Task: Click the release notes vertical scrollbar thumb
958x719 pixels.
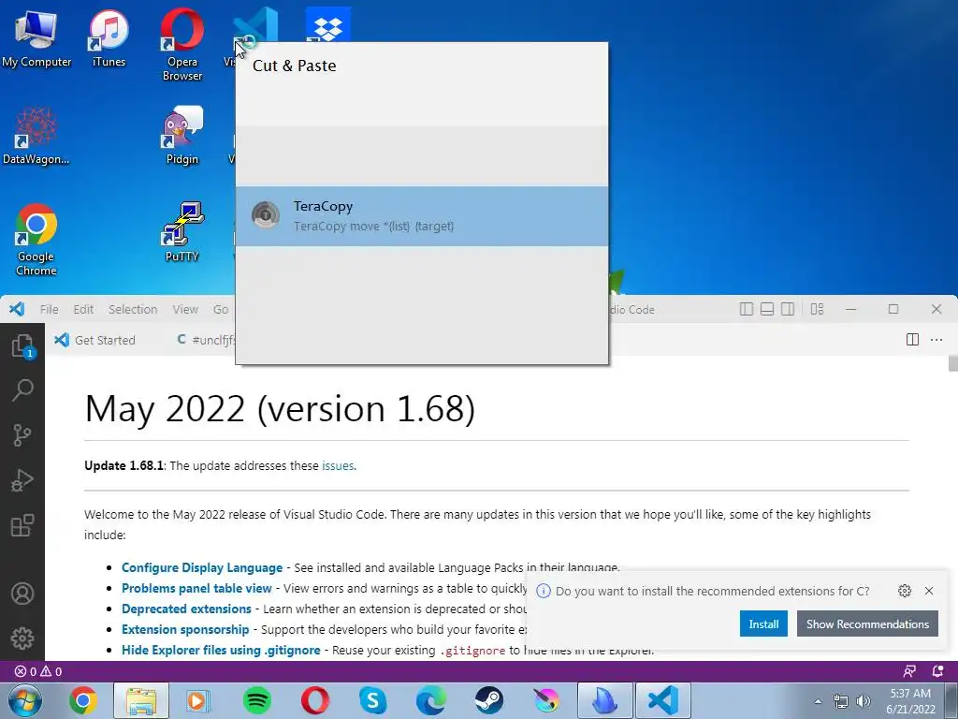Action: coord(953,363)
